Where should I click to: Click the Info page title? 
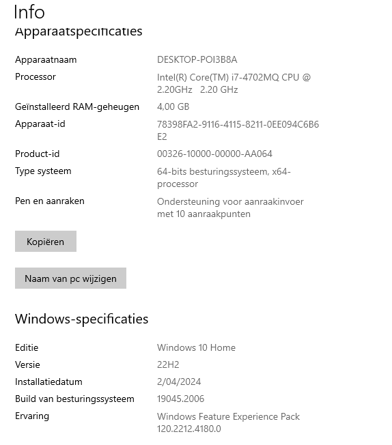tap(29, 12)
